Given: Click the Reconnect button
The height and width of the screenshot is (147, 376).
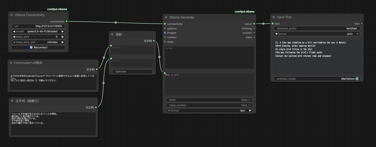Looking at the screenshot, I should [x=38, y=47].
